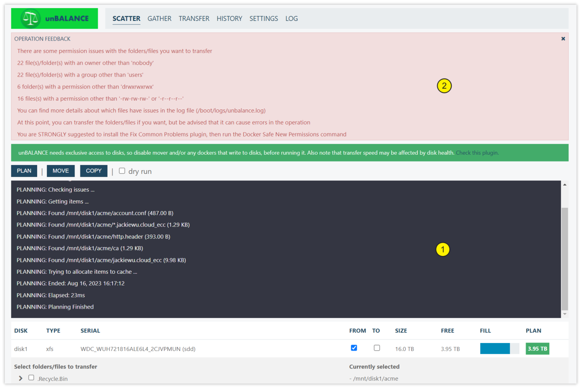
Task: Go to the SETTINGS tab
Action: click(x=263, y=19)
